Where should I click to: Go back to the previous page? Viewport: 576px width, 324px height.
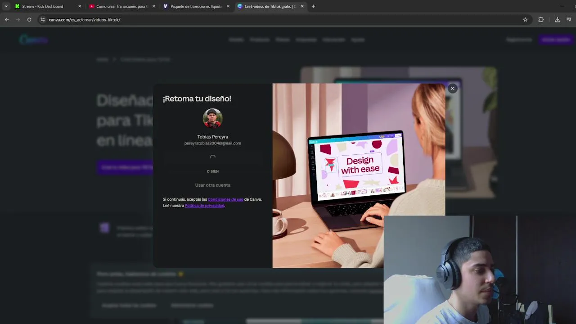click(7, 20)
